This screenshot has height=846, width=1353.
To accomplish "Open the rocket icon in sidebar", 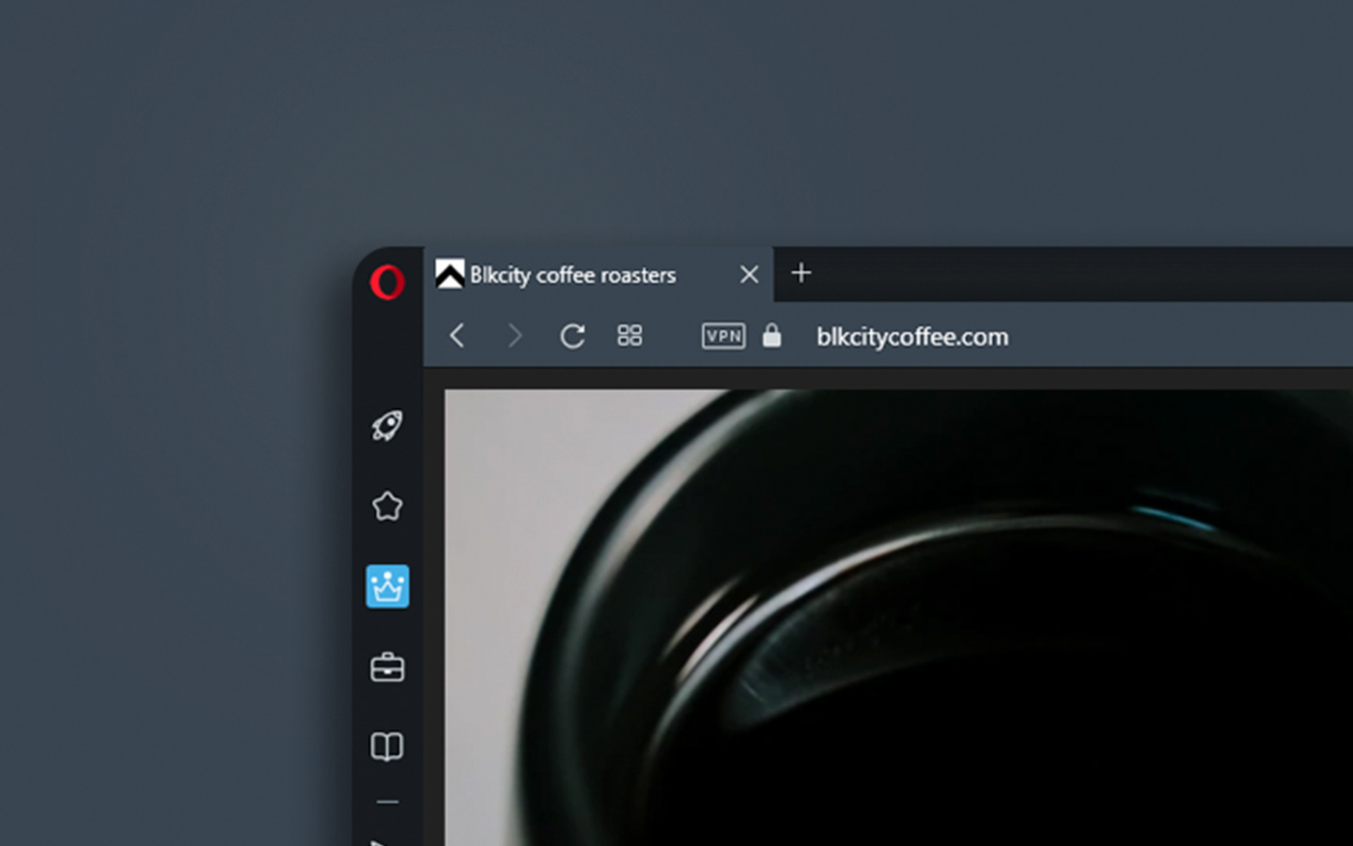I will point(387,426).
